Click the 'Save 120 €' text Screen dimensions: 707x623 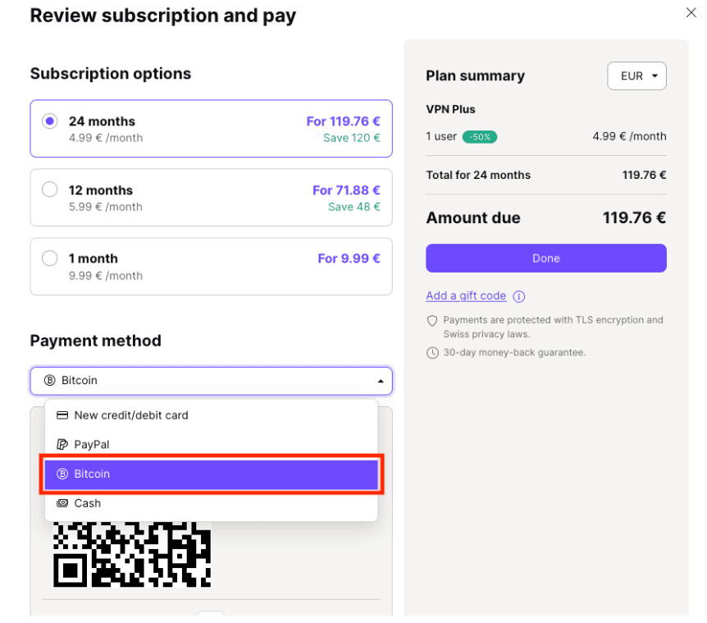click(x=352, y=138)
